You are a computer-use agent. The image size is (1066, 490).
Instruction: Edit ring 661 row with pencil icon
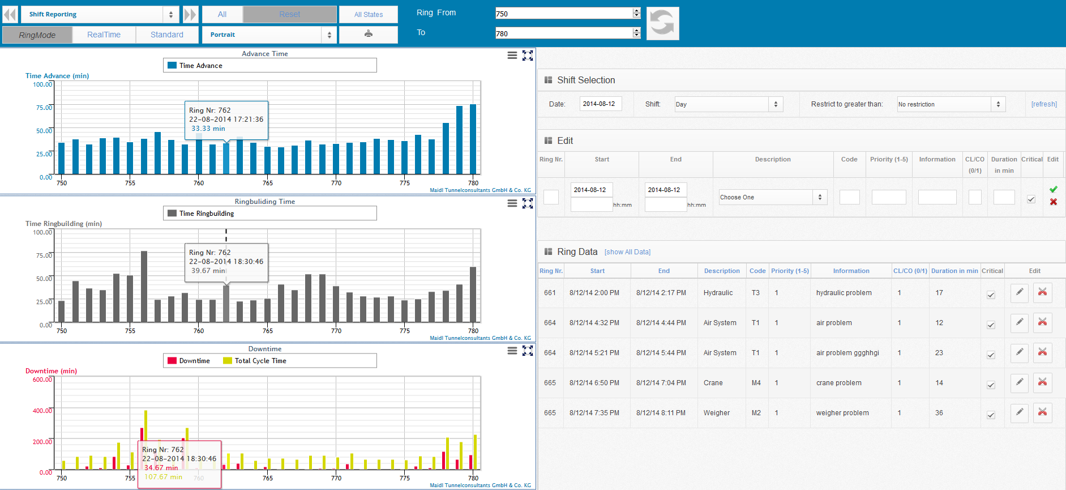click(x=1019, y=292)
